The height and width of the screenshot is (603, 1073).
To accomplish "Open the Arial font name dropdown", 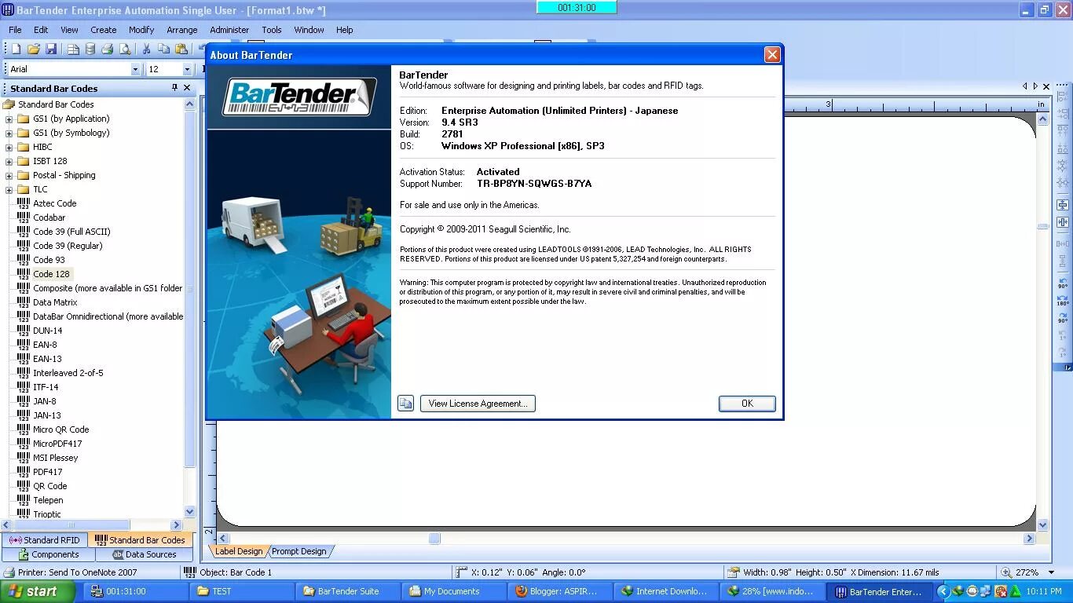I will tap(135, 69).
